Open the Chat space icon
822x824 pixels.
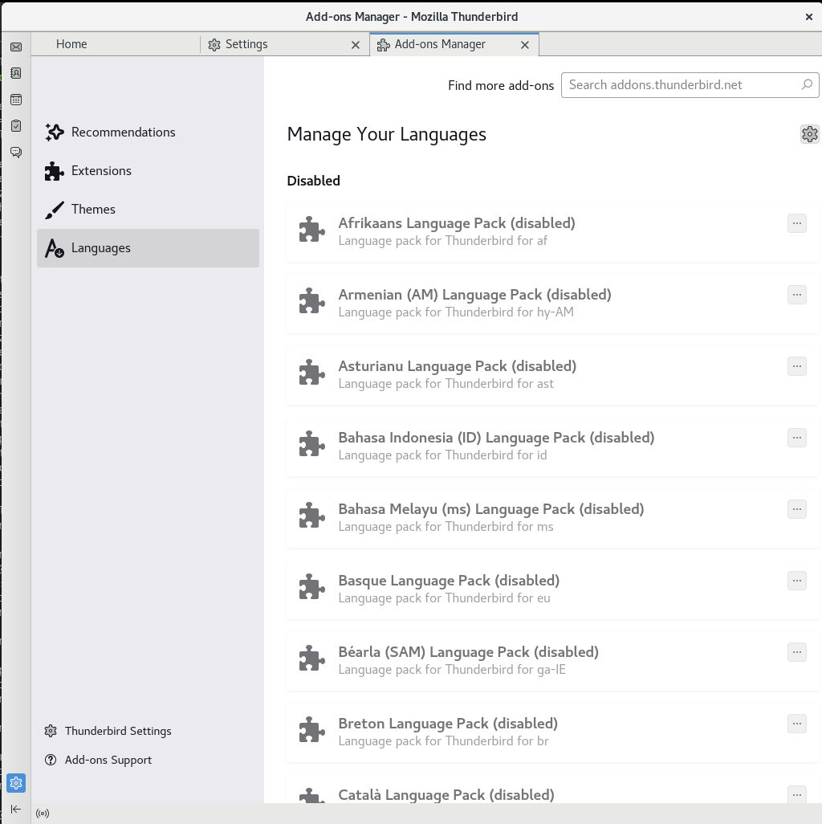coord(15,152)
